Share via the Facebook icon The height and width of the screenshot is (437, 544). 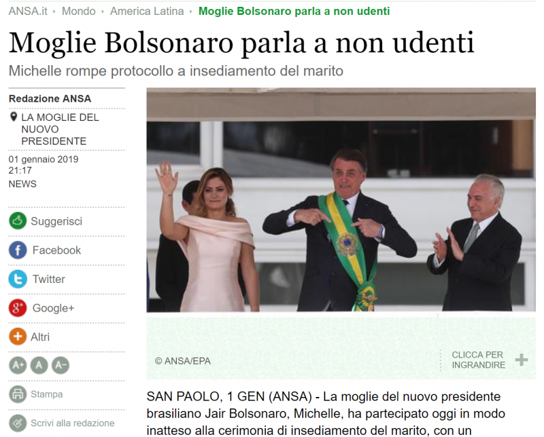point(18,250)
